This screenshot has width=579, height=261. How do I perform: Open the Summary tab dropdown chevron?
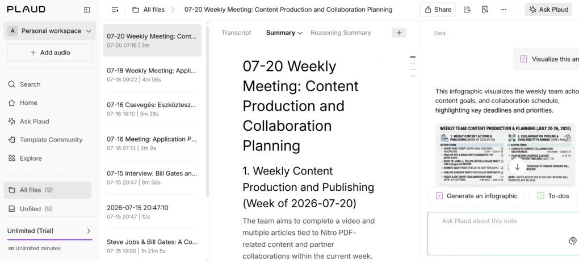click(x=300, y=33)
